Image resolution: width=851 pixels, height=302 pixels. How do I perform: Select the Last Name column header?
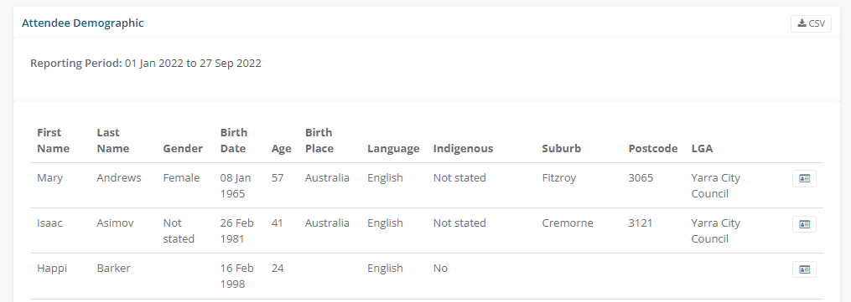[x=113, y=141]
